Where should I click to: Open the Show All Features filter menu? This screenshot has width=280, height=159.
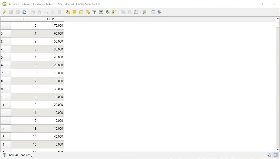tap(17, 155)
